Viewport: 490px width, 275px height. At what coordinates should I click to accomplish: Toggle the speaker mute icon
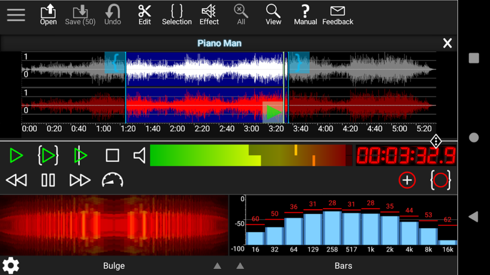pos(139,156)
